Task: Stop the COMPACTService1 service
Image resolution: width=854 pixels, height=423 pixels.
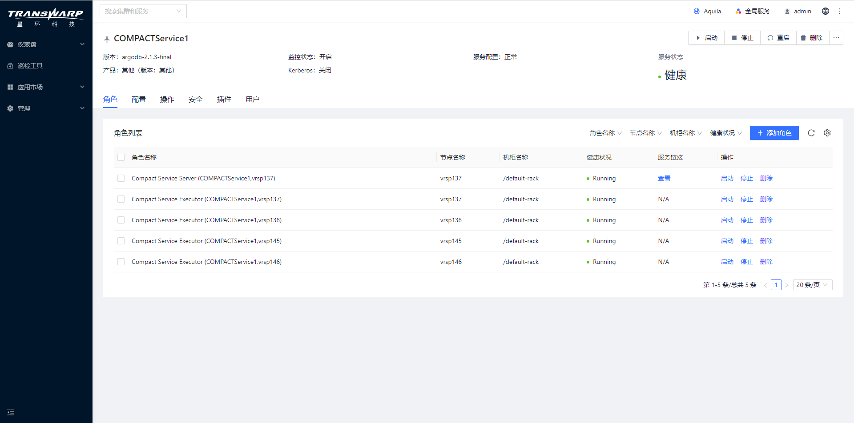Action: point(742,38)
